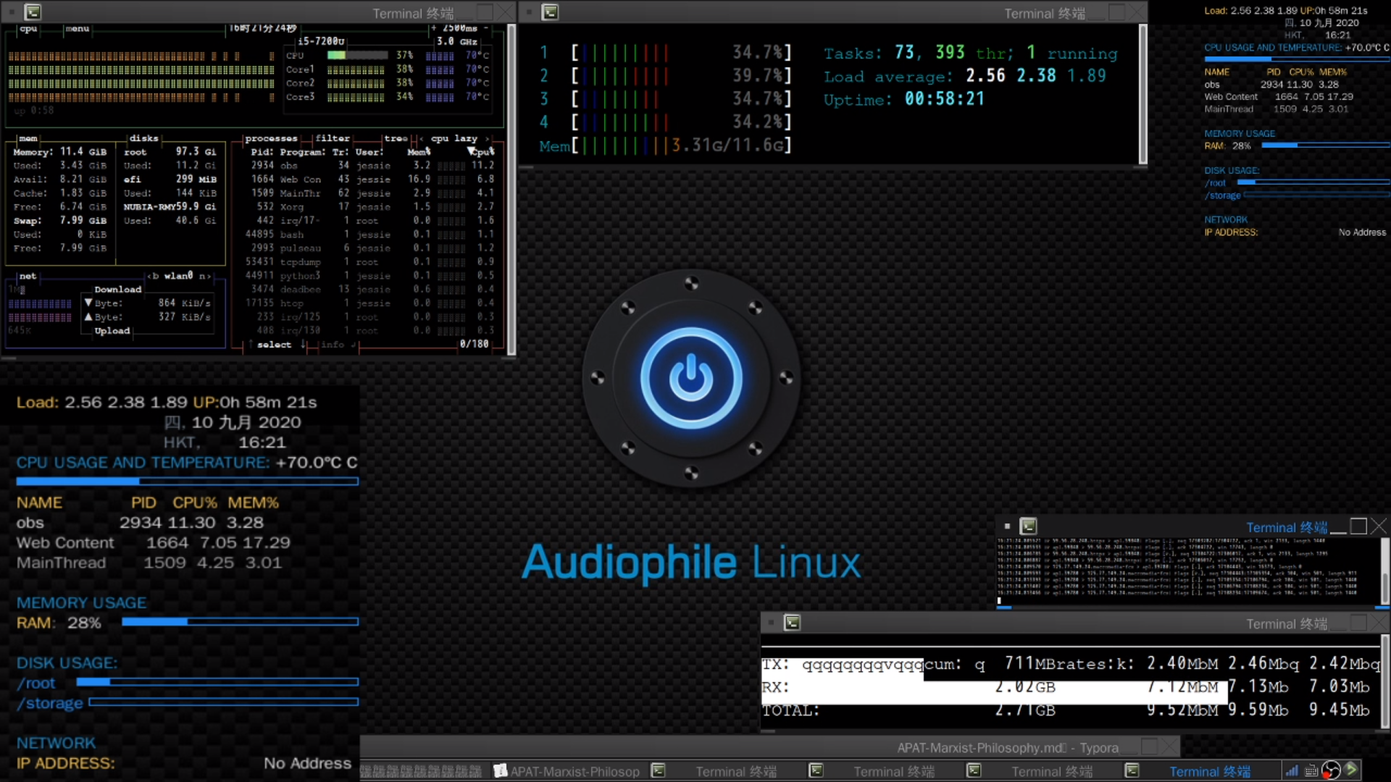
Task: Move process selection down with select arrow
Action: pyautogui.click(x=303, y=345)
